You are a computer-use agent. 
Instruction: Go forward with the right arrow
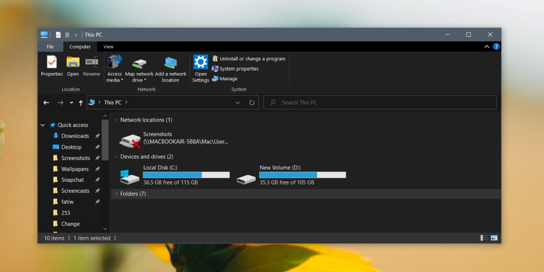pyautogui.click(x=60, y=102)
